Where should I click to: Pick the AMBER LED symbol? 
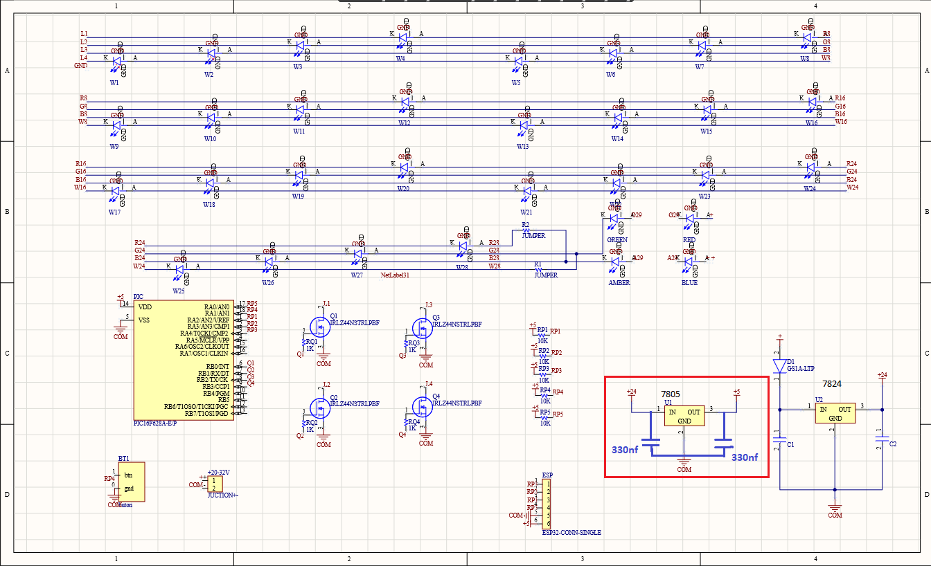tap(614, 262)
